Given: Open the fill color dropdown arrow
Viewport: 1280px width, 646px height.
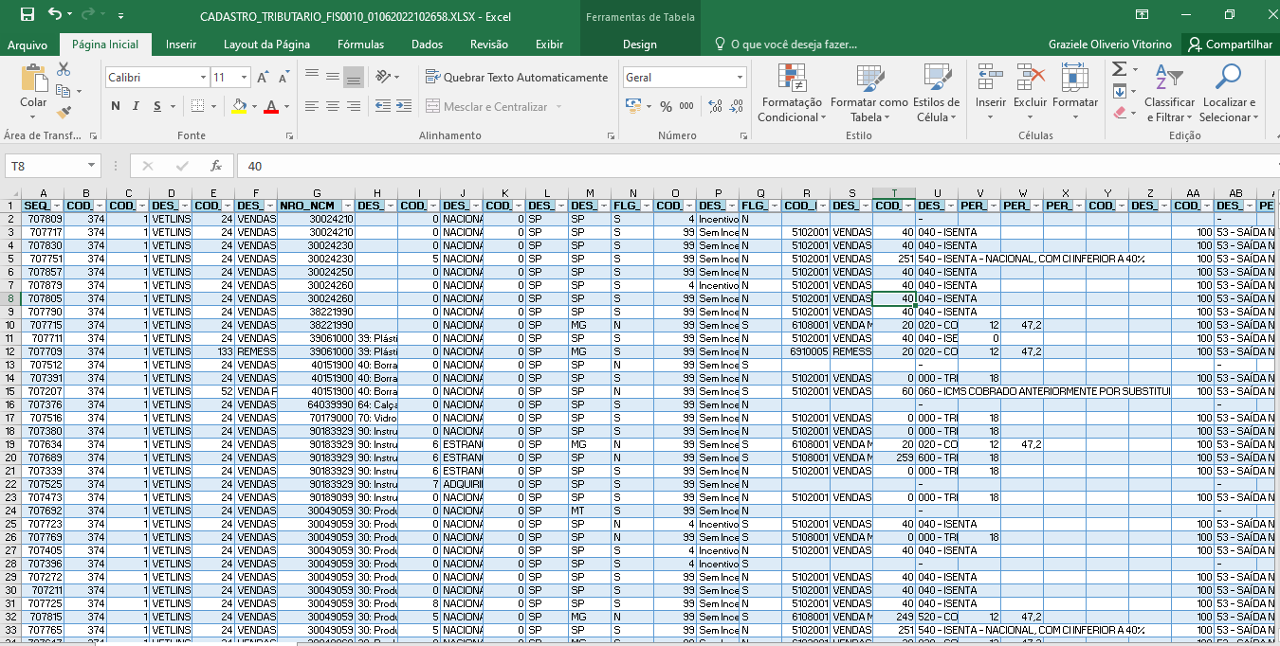Looking at the screenshot, I should (x=253, y=106).
